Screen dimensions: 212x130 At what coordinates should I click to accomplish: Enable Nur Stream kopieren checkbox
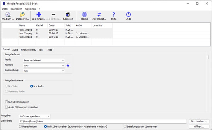coord(6,102)
